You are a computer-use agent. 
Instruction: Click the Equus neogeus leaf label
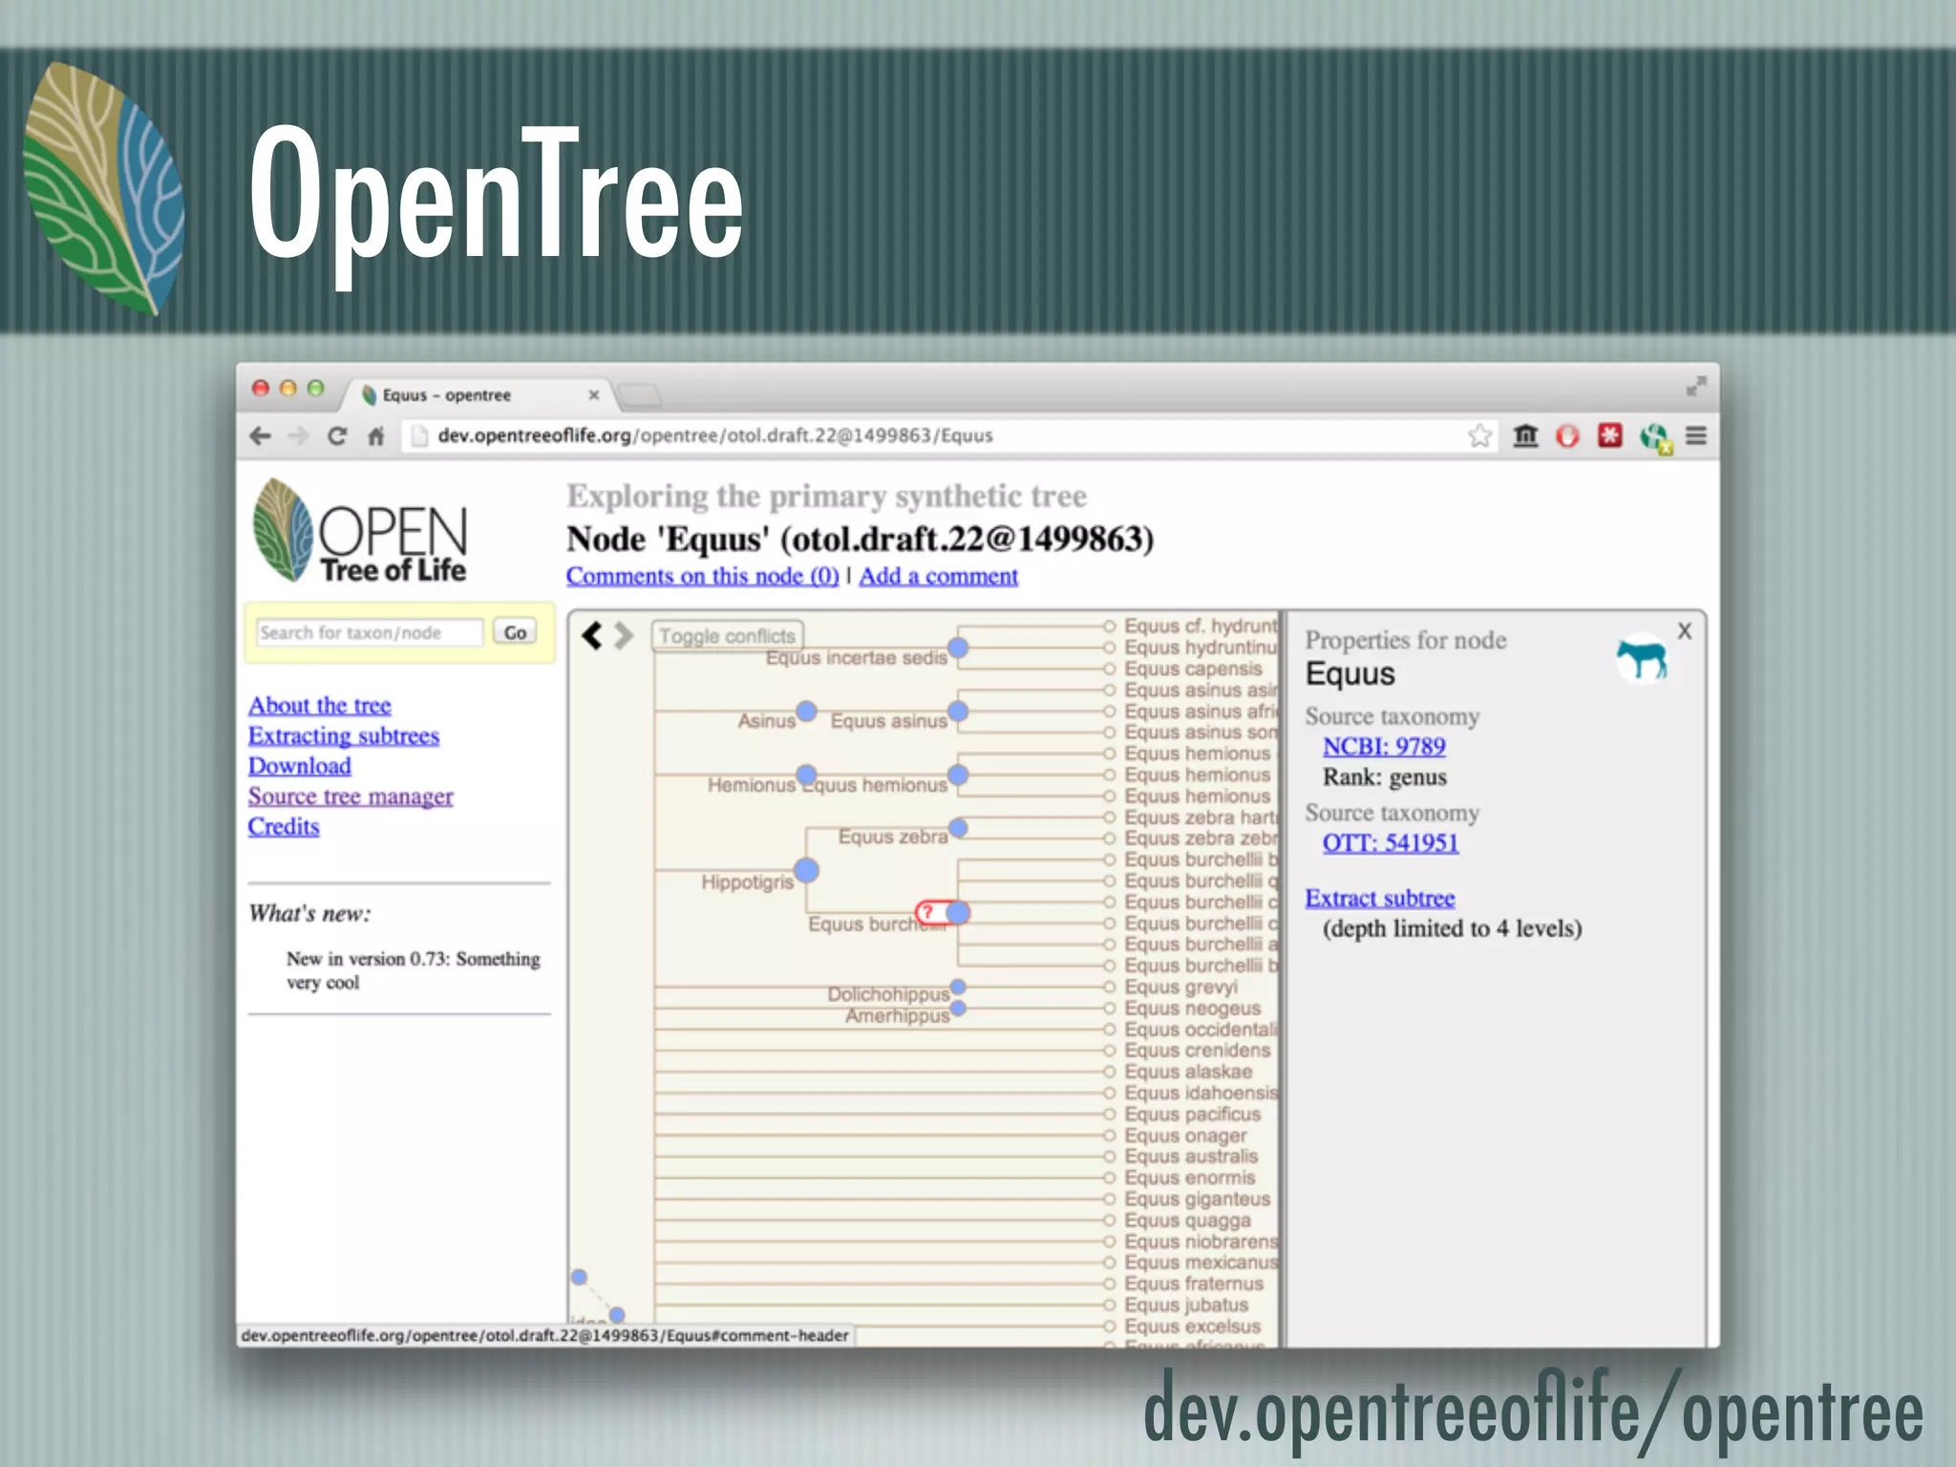pyautogui.click(x=1192, y=1008)
